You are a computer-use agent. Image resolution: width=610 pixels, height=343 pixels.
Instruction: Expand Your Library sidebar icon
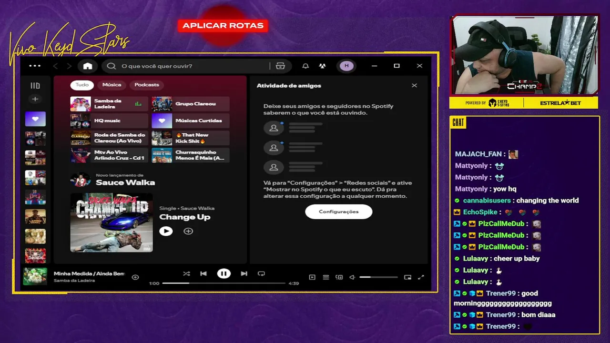pyautogui.click(x=35, y=86)
